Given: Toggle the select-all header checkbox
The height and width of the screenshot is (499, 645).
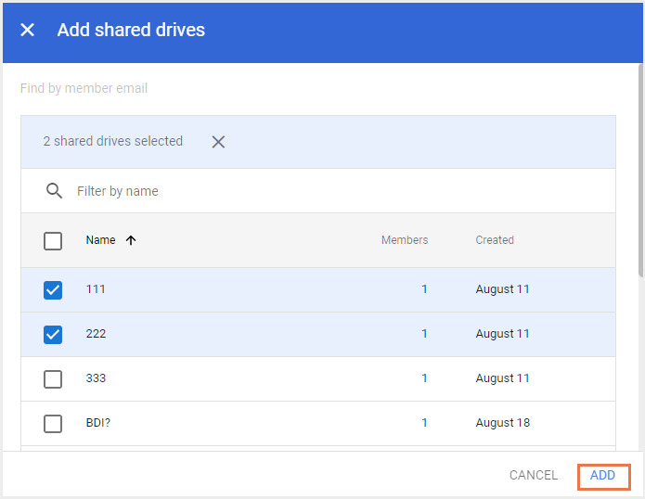Looking at the screenshot, I should (53, 241).
